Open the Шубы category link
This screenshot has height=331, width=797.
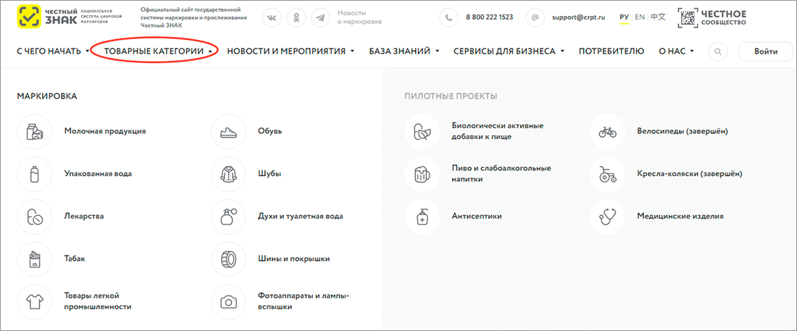(x=270, y=173)
